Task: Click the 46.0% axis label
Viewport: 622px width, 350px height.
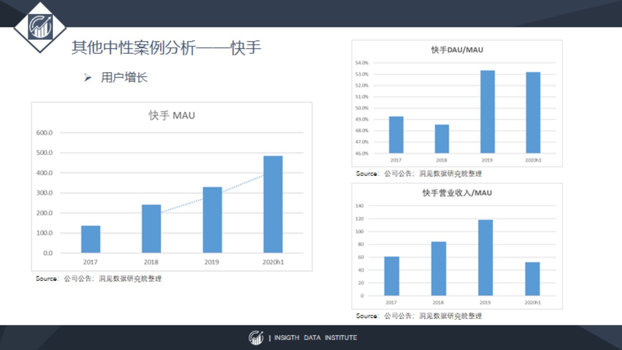Action: (x=362, y=153)
